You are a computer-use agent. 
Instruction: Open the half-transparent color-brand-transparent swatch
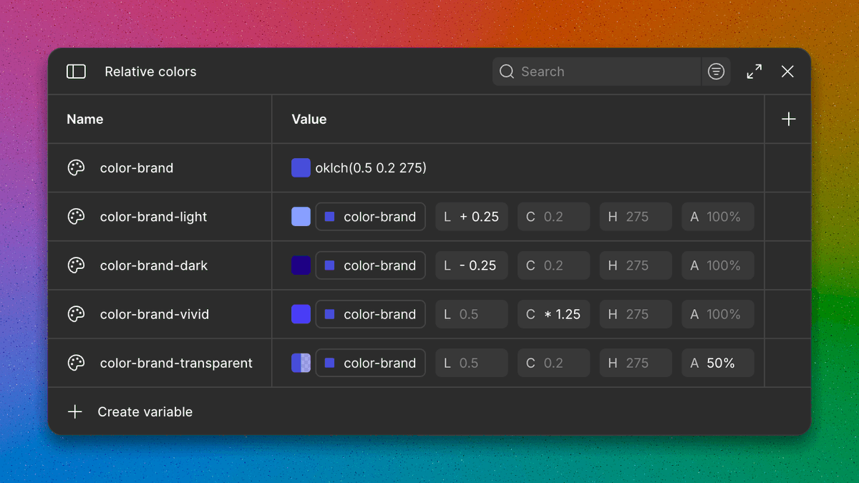(301, 363)
